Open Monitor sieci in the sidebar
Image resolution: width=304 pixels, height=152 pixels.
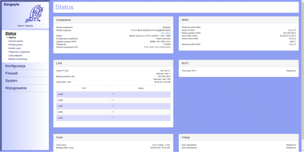point(14,48)
